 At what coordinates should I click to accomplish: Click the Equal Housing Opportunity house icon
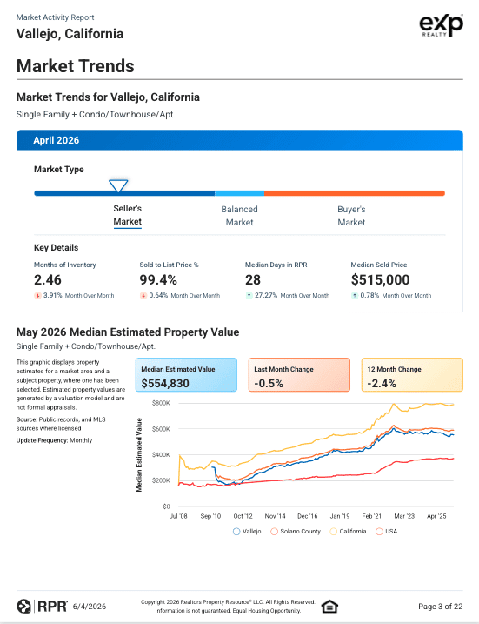(329, 607)
